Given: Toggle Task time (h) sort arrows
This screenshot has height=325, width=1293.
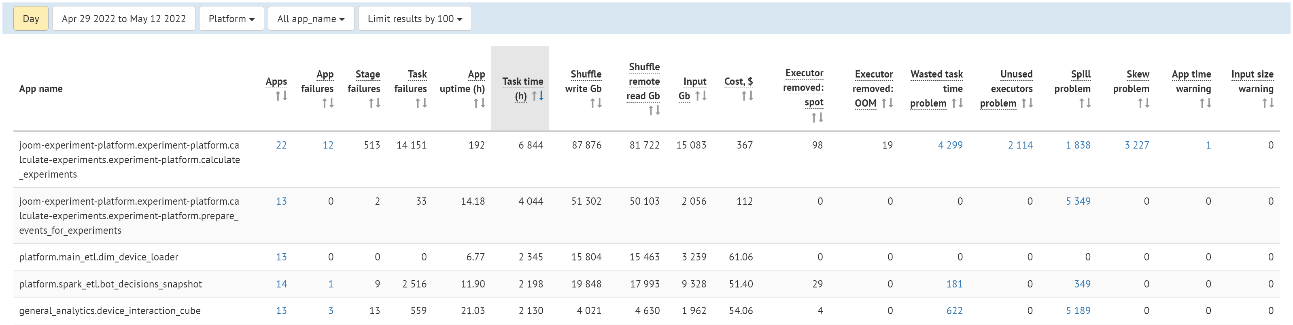Looking at the screenshot, I should [537, 96].
